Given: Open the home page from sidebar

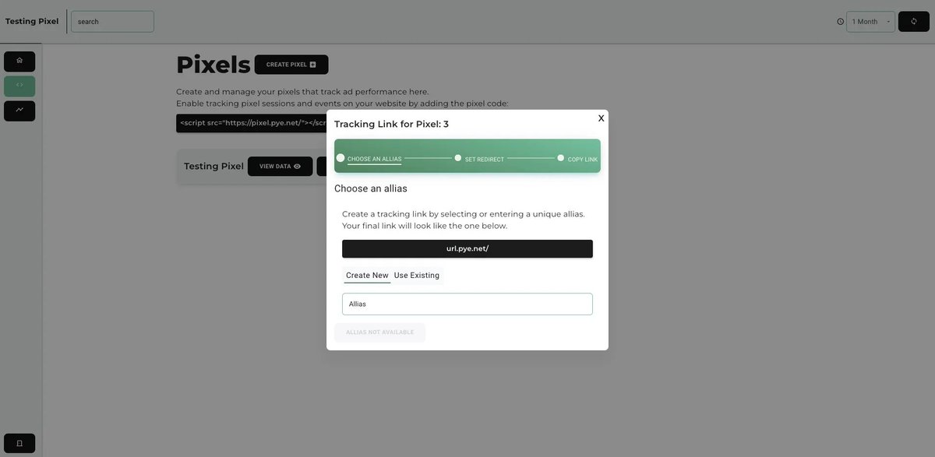Looking at the screenshot, I should coord(19,62).
